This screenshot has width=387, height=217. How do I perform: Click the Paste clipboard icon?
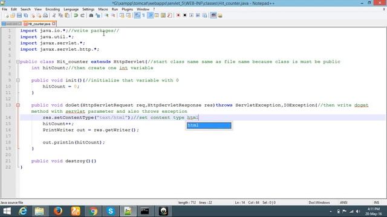point(67,16)
